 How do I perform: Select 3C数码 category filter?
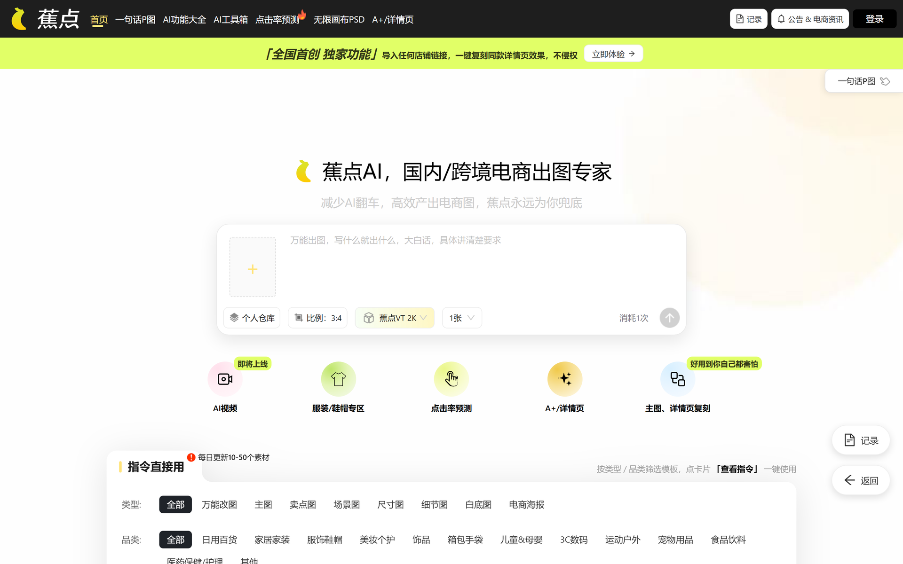(x=574, y=540)
